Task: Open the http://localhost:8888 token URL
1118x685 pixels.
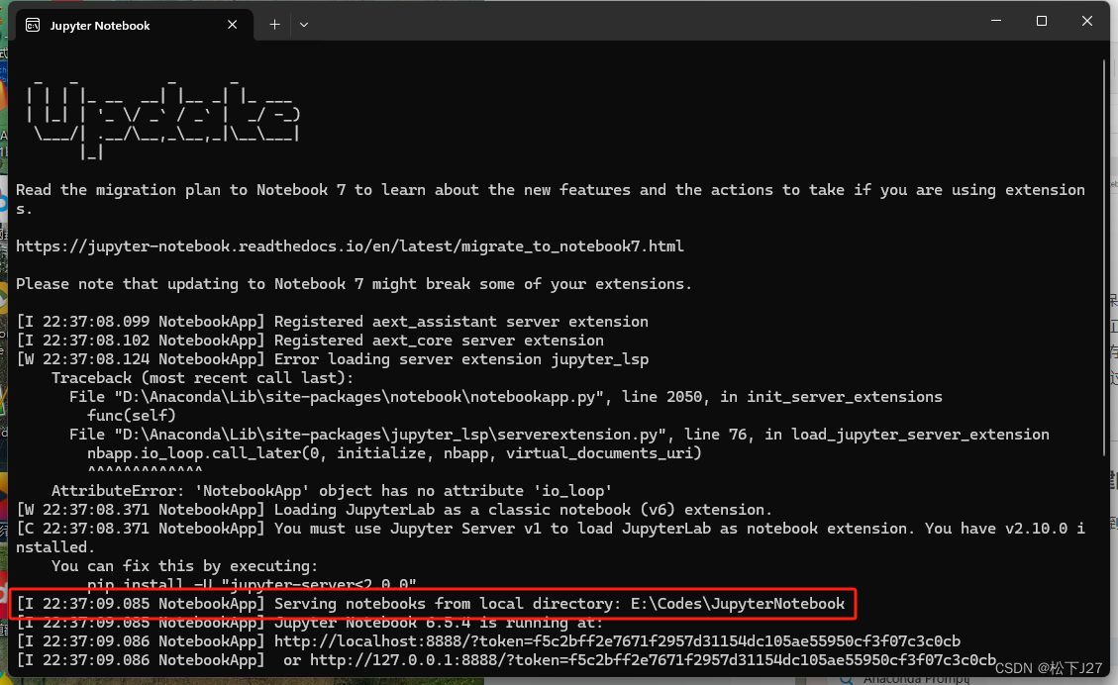Action: pyautogui.click(x=618, y=641)
